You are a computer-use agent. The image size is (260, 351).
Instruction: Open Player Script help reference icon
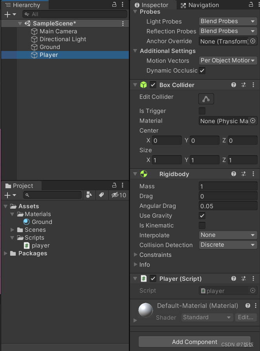pos(234,278)
